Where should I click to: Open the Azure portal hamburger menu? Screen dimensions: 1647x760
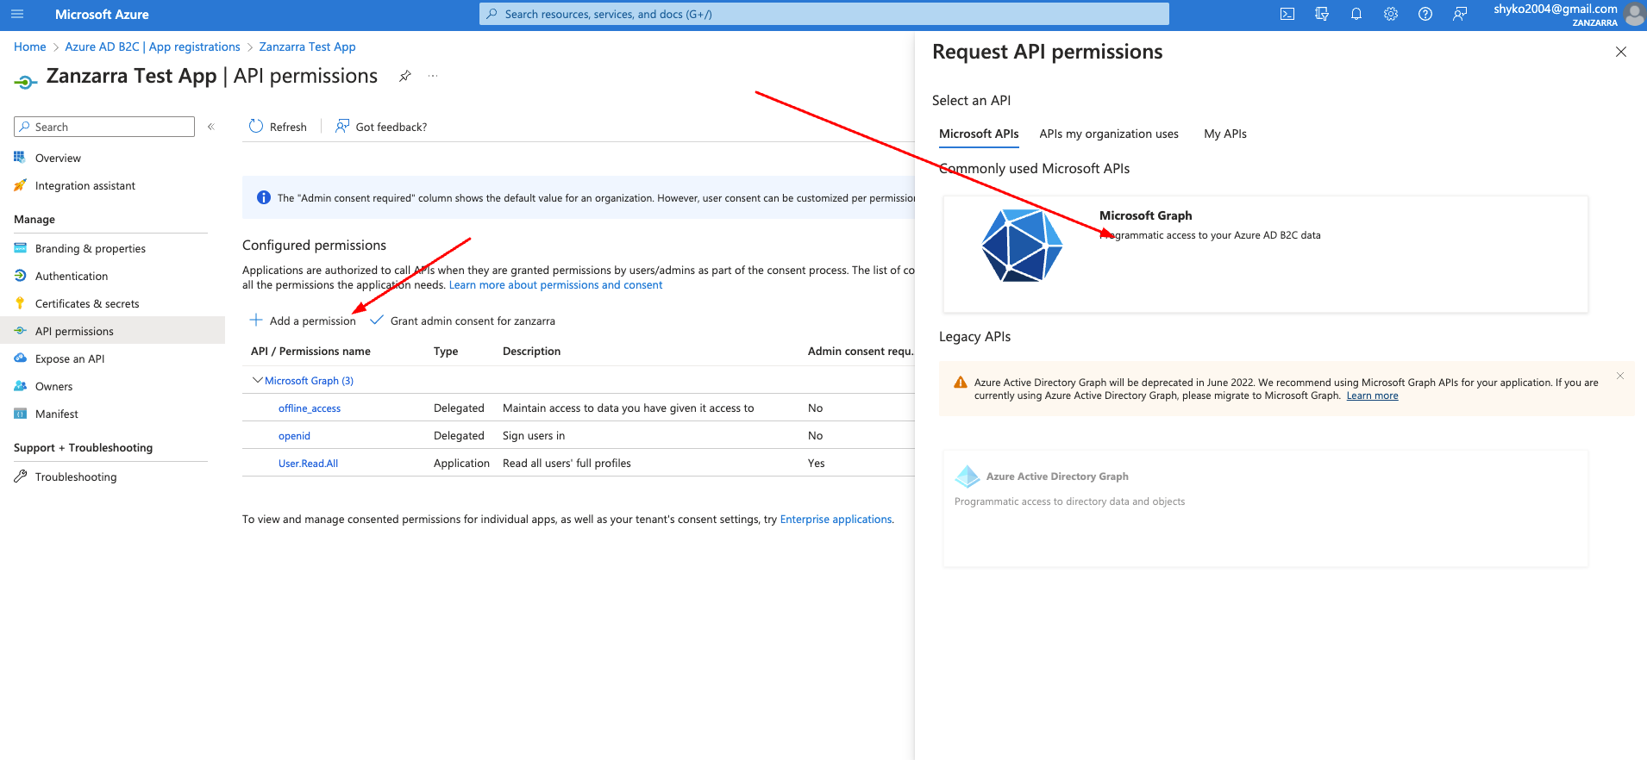coord(17,14)
